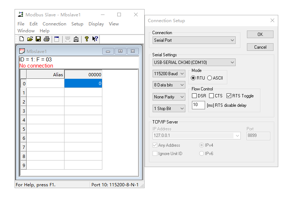Click the Save floppy disk icon
Image resolution: width=299 pixels, height=203 pixels.
point(38,39)
